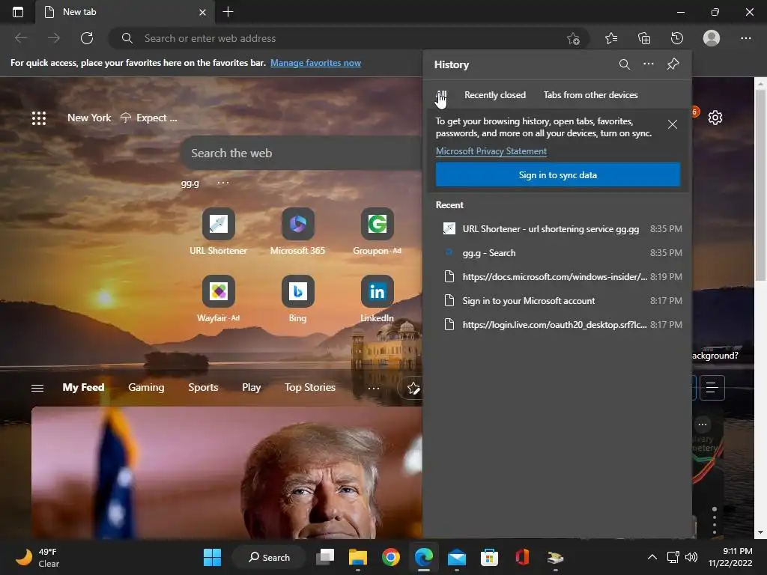Open the tab actions menu icon
Screen dimensions: 767x575
point(18,12)
